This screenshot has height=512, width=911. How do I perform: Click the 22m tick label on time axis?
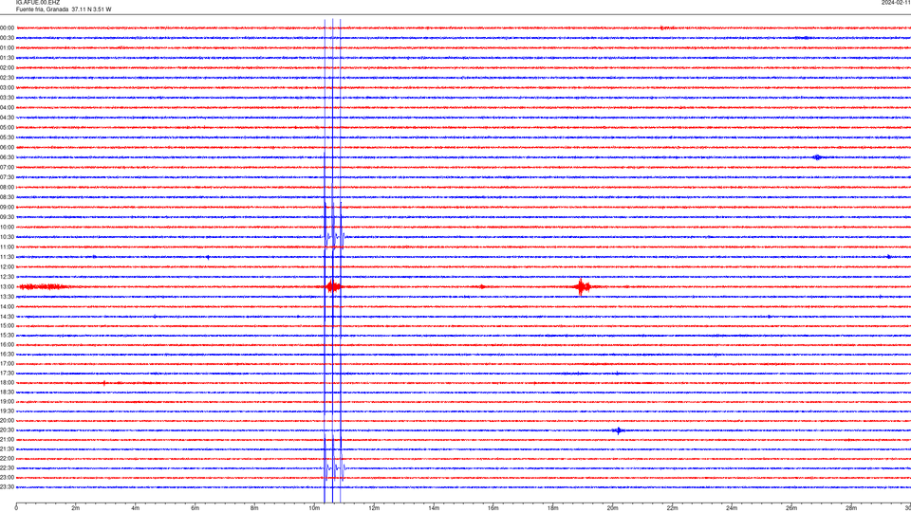point(672,508)
